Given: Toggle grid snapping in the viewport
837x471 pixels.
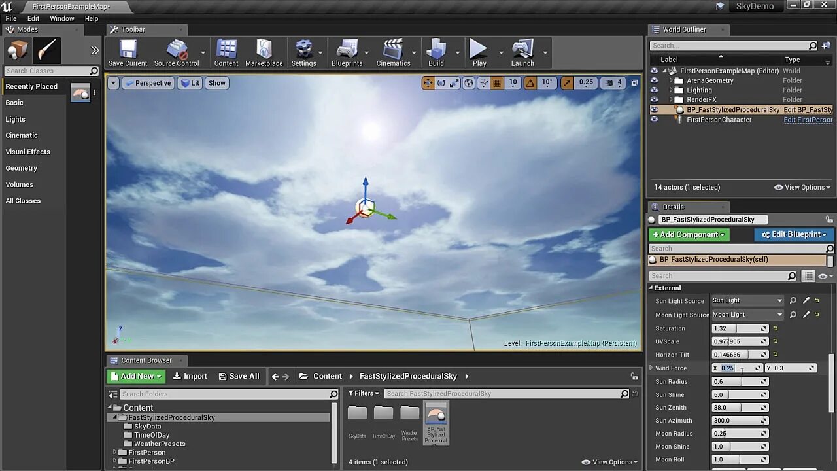Looking at the screenshot, I should click(497, 82).
